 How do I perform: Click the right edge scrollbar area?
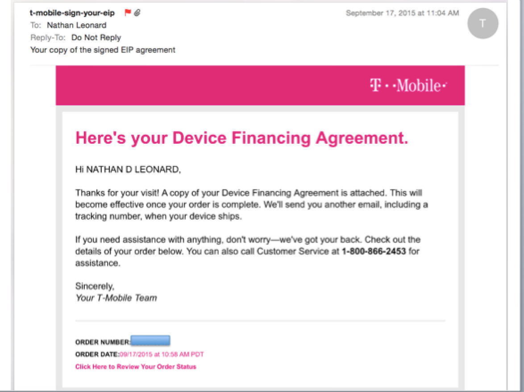click(x=516, y=196)
